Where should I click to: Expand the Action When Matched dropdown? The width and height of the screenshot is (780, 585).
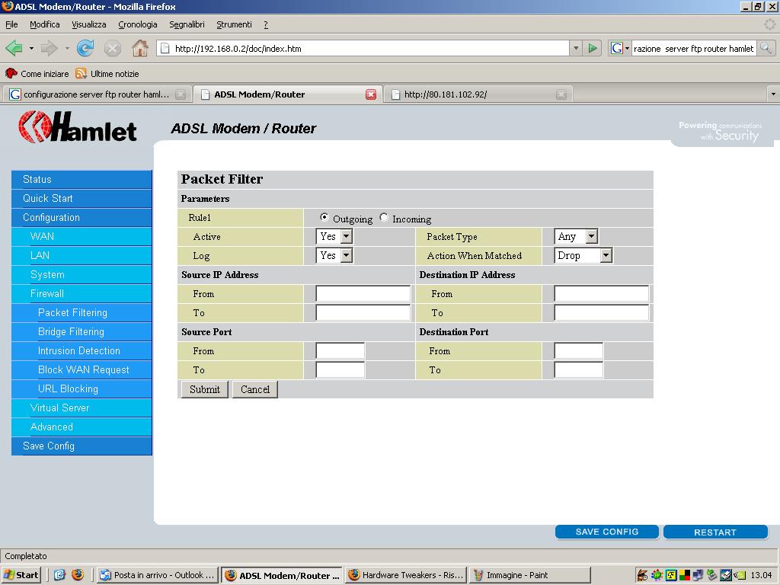583,256
